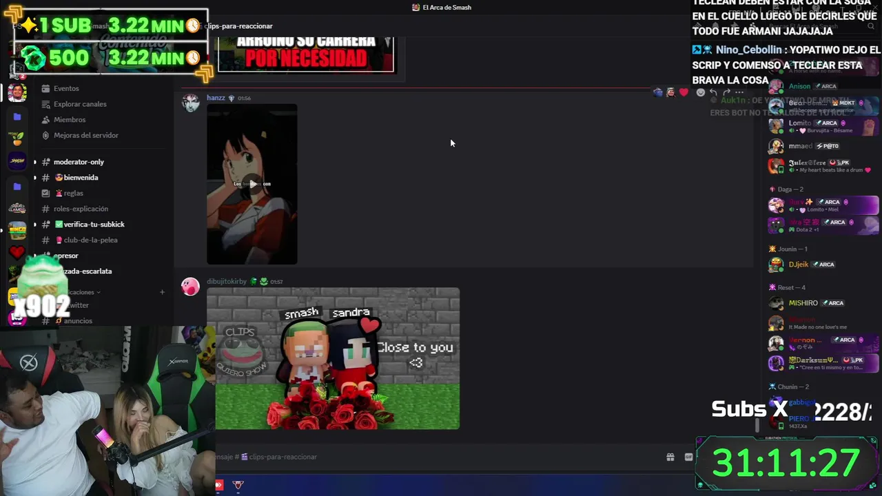The image size is (882, 496).
Task: Open DJjeik in the member list
Action: click(x=823, y=265)
